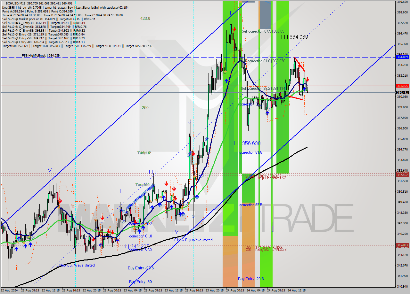Select the 357.950 price axis value
410x294 pixels.
point(402,118)
